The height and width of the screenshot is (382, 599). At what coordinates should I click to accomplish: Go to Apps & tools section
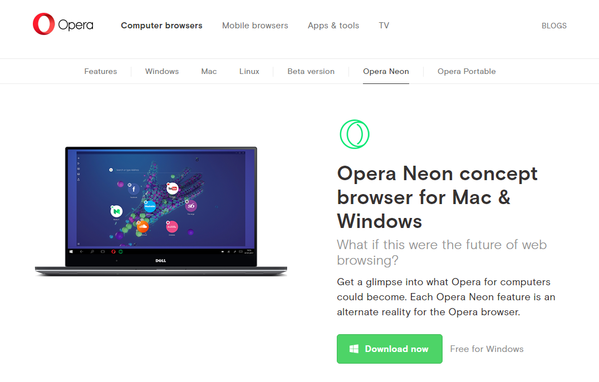333,26
